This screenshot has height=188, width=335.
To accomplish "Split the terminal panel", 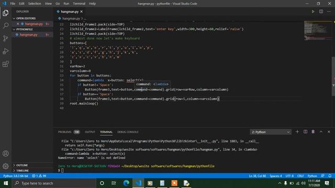I will click(x=305, y=132).
